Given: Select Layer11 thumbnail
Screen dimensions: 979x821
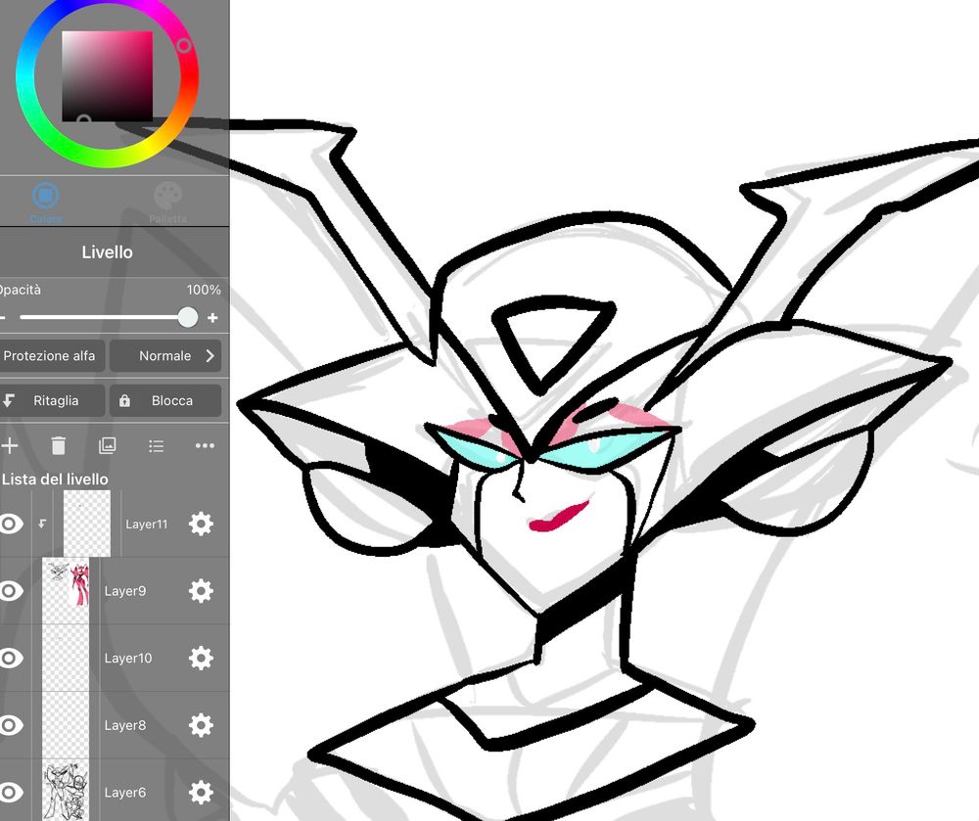Looking at the screenshot, I should point(87,524).
